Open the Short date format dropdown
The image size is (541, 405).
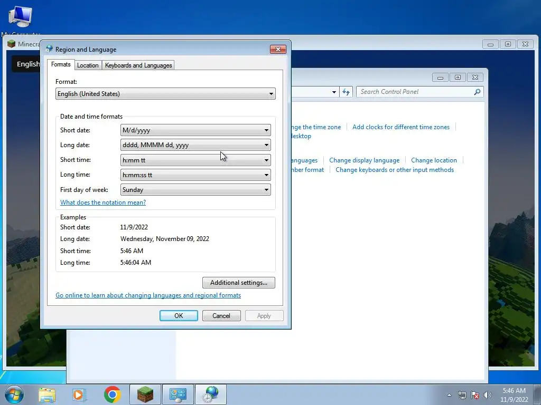tap(195, 130)
